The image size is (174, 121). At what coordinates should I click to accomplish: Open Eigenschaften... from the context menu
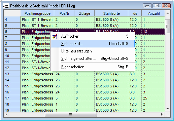point(93,67)
